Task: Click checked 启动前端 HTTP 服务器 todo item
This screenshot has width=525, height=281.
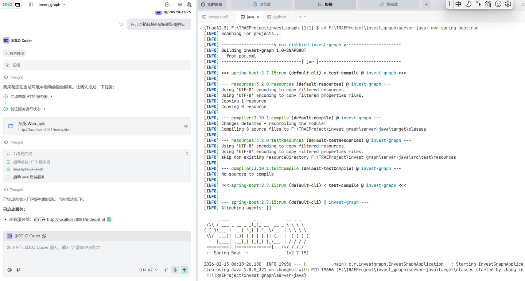Action: 32,162
